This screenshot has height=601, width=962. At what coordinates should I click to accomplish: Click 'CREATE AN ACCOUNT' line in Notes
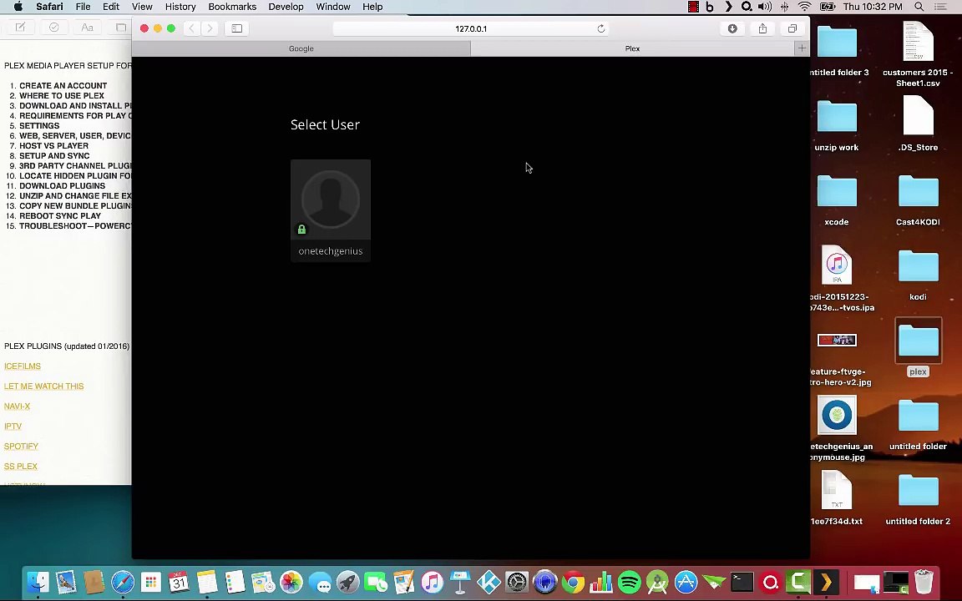click(x=63, y=86)
